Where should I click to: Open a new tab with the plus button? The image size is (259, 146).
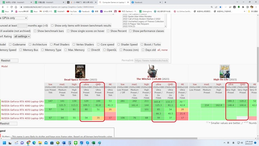click(165, 2)
